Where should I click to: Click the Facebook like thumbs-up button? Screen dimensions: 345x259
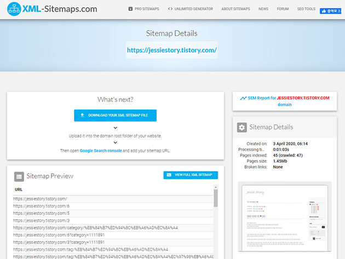331,11
